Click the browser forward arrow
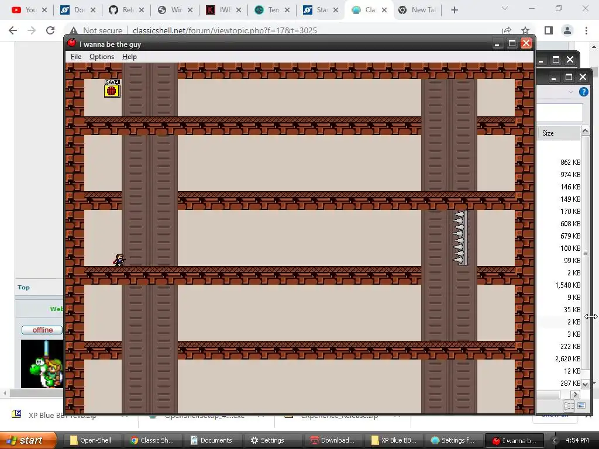 [x=32, y=30]
